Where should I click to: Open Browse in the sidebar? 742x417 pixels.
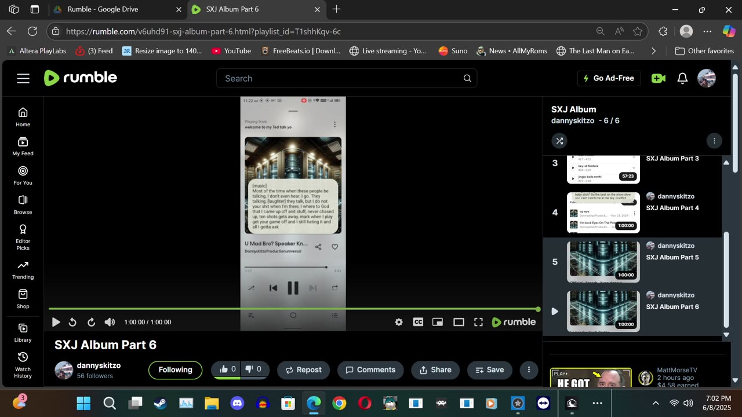23,204
